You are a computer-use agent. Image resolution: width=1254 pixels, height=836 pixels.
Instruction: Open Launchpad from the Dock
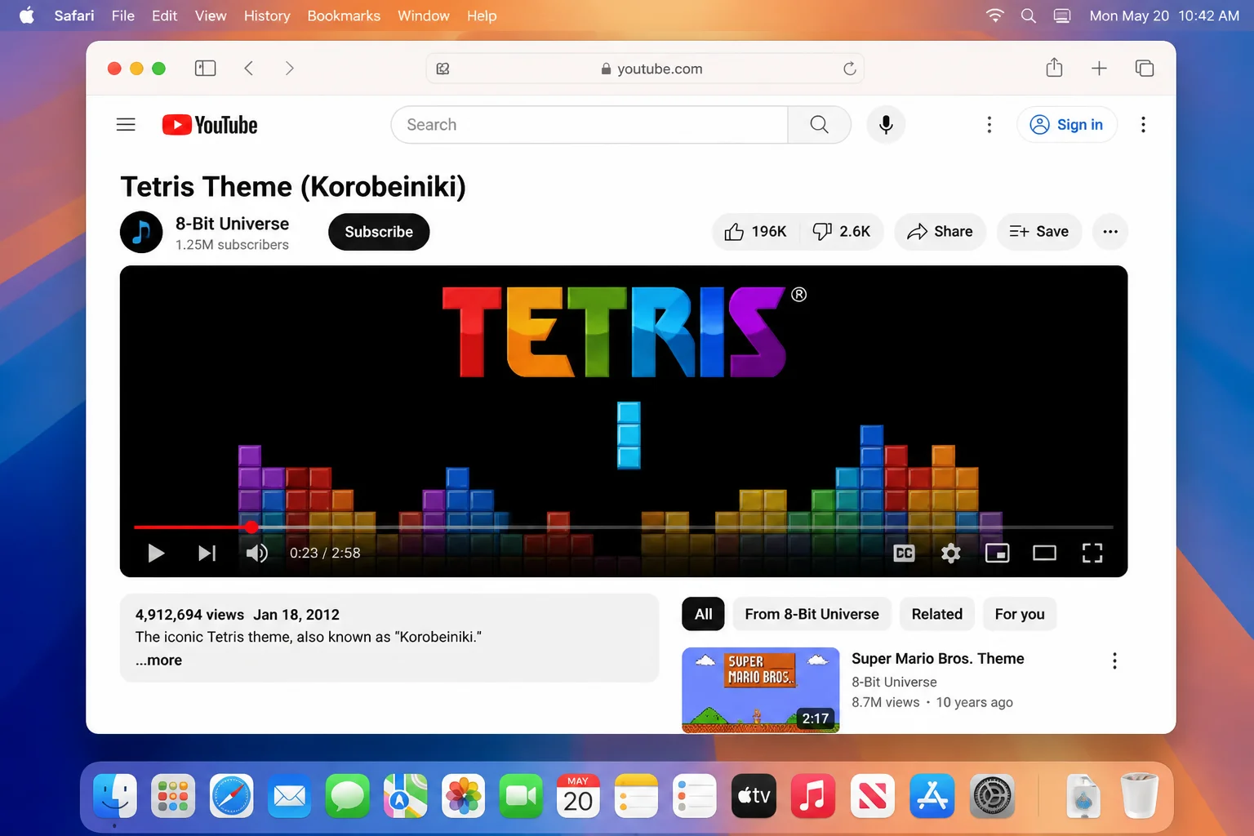[173, 796]
